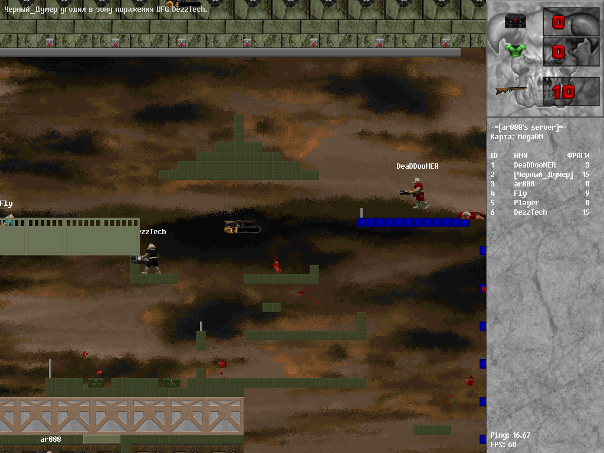
Task: Click the Fly name tag
Action: 6,203
